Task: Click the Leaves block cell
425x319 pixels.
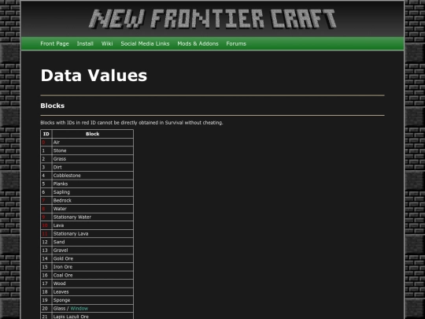Action: (92, 292)
